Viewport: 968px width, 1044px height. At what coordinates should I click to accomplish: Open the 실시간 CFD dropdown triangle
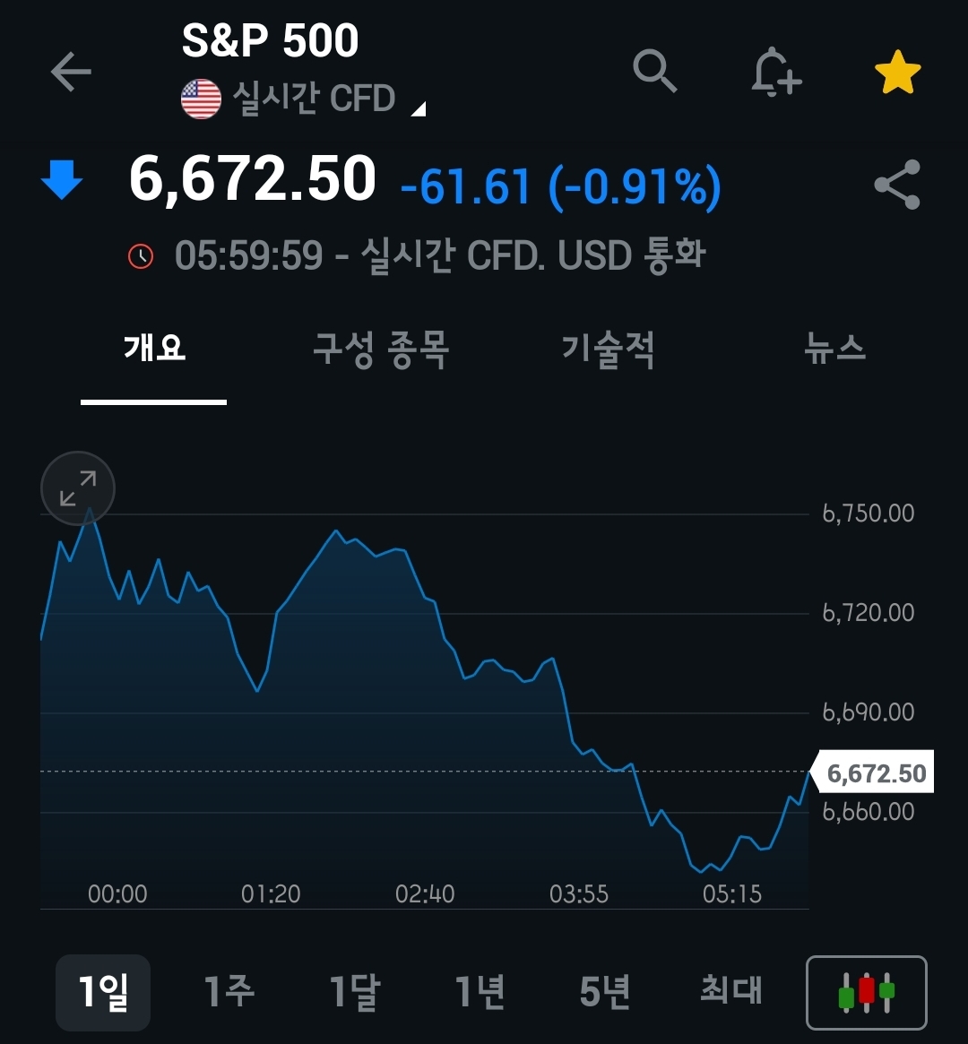(x=418, y=109)
